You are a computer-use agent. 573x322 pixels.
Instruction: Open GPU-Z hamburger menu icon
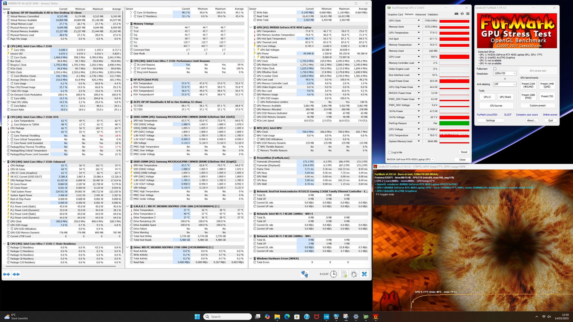click(468, 14)
